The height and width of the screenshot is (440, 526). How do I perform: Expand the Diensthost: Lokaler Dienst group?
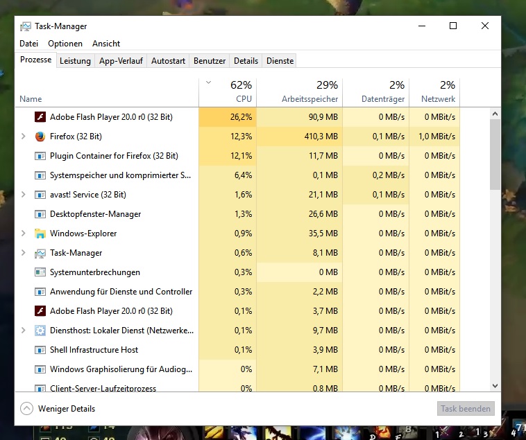click(23, 331)
